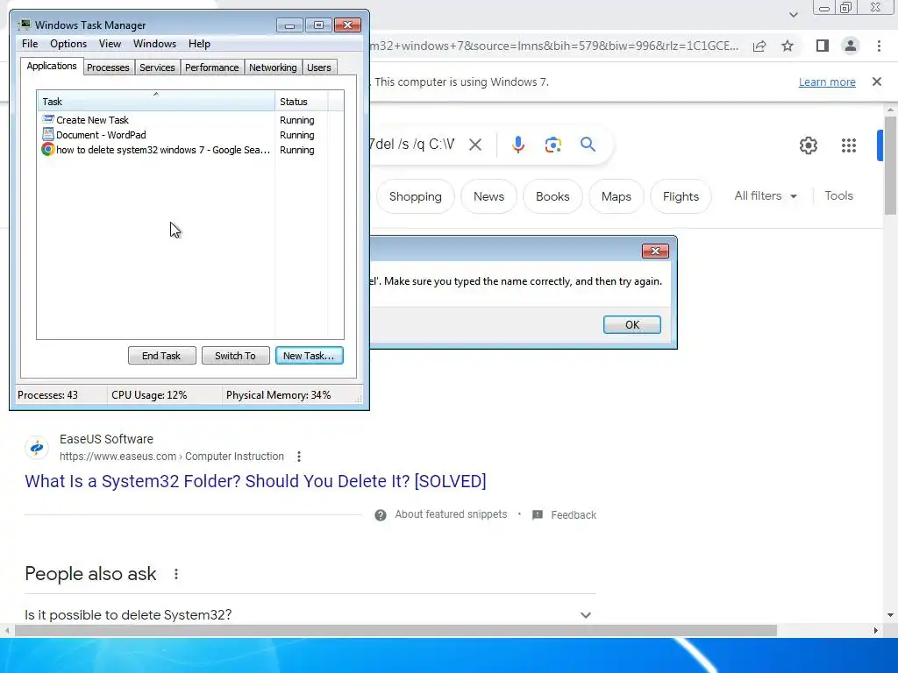898x673 pixels.
Task: Switch to the Services tab
Action: pyautogui.click(x=157, y=67)
